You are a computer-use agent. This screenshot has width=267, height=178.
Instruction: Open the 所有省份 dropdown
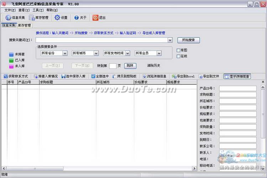pyautogui.click(x=65, y=53)
